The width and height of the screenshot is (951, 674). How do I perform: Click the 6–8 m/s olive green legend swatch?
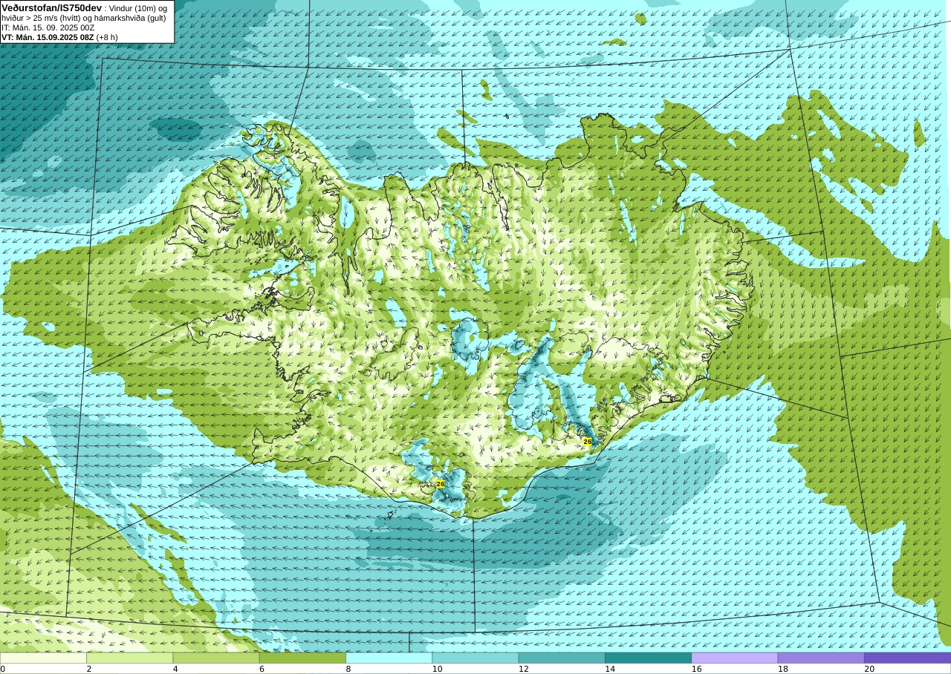tap(302, 658)
